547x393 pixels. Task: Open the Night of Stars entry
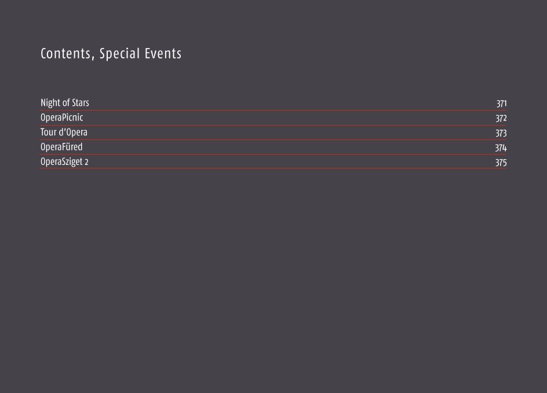pyautogui.click(x=64, y=103)
